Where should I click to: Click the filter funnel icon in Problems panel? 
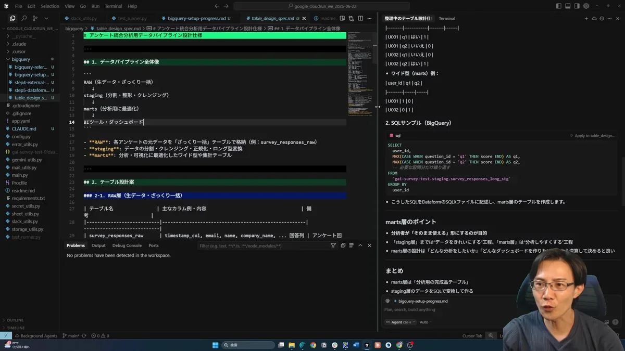coord(333,245)
